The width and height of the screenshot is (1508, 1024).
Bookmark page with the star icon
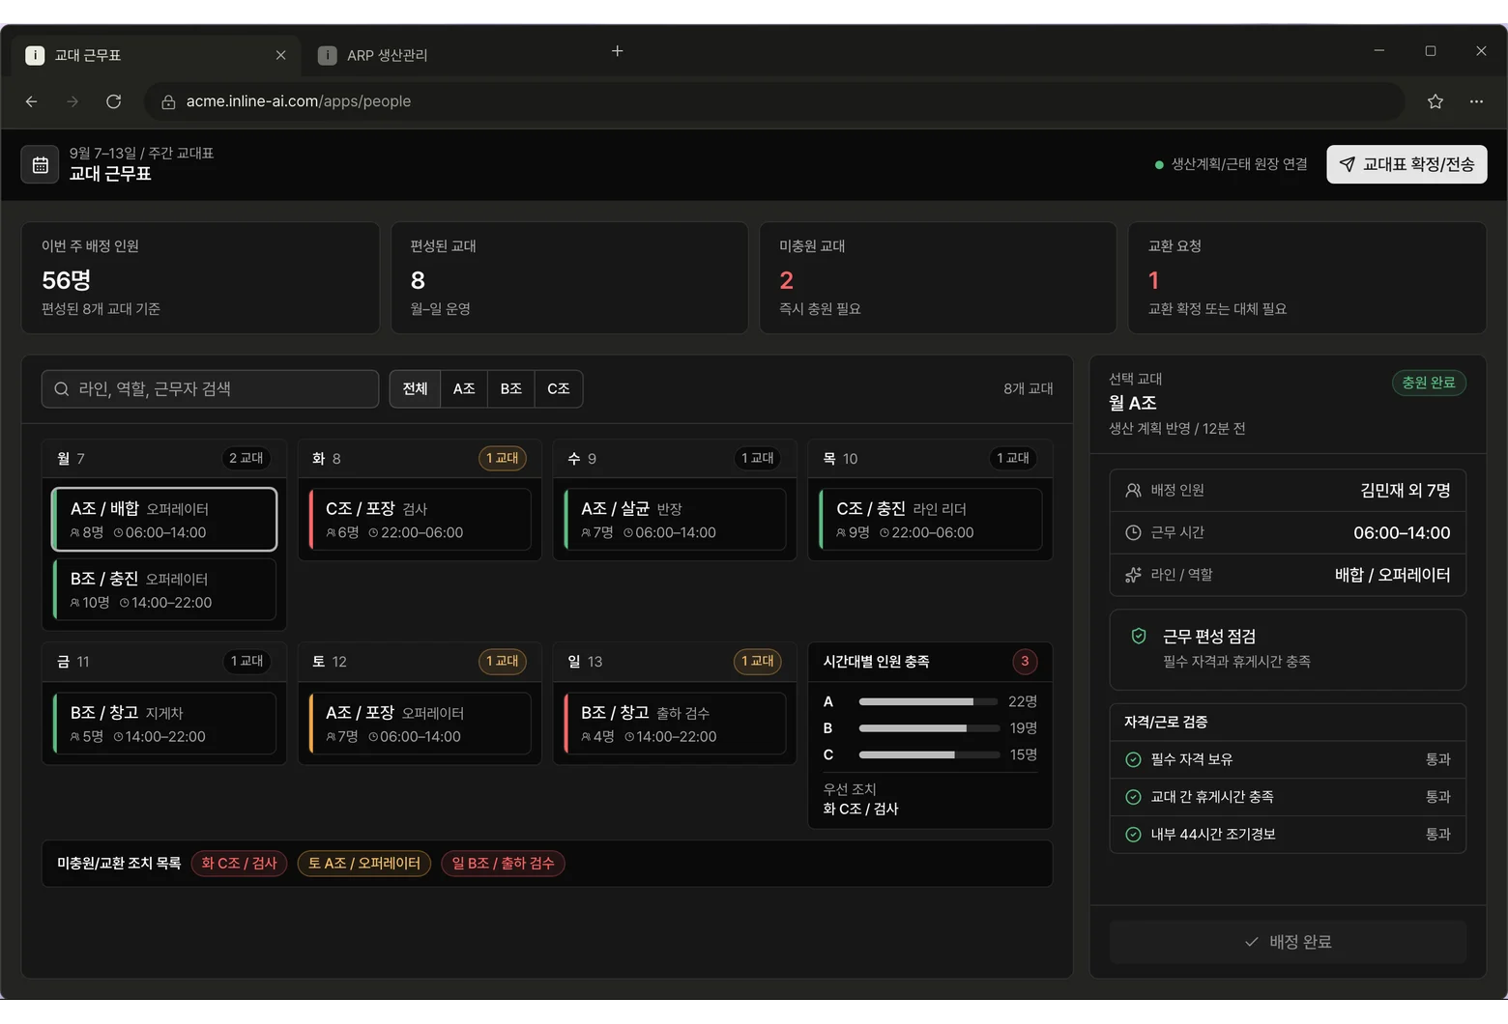(1435, 101)
